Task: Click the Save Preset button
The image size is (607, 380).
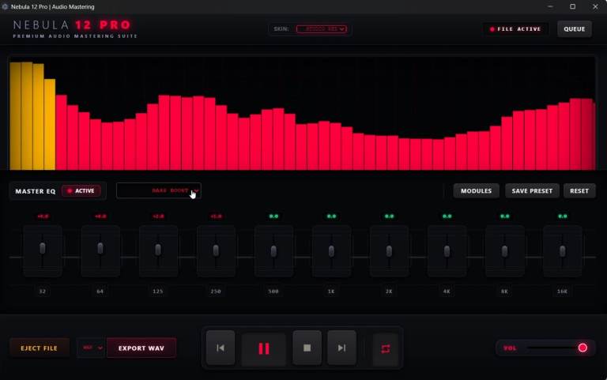Action: [532, 190]
